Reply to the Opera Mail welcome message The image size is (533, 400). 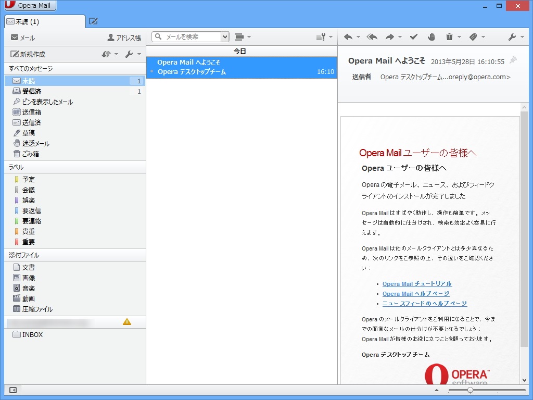coord(349,37)
